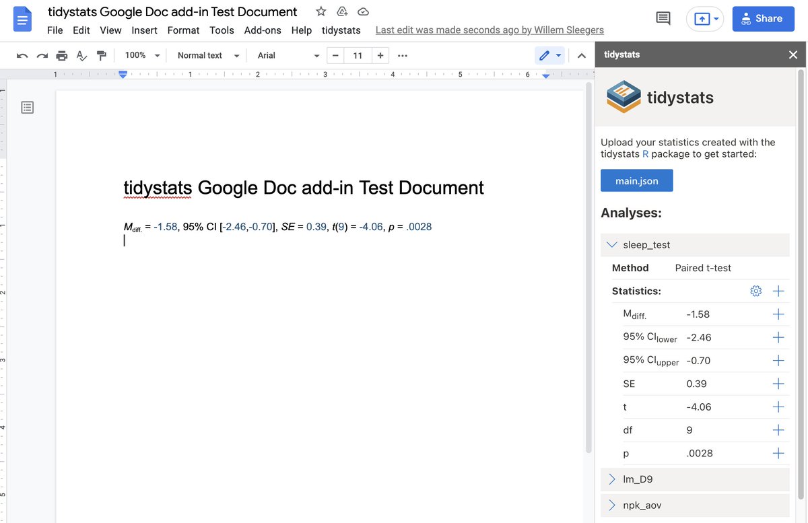Open the Arial font dropdown

[288, 55]
